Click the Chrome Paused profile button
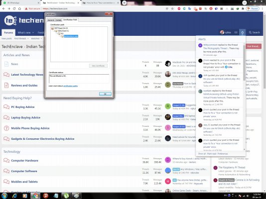 [253, 8]
